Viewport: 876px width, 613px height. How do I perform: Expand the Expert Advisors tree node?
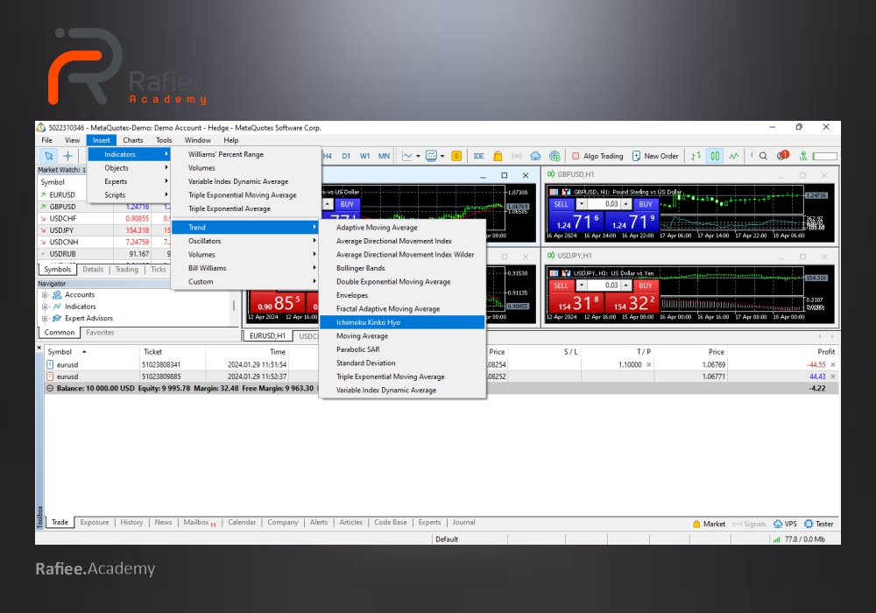click(x=45, y=318)
